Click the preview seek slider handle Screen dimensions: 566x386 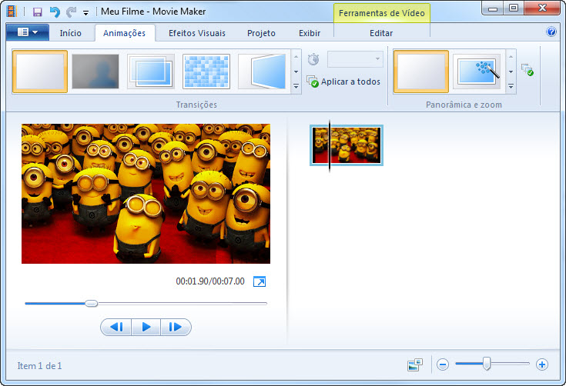click(x=91, y=304)
